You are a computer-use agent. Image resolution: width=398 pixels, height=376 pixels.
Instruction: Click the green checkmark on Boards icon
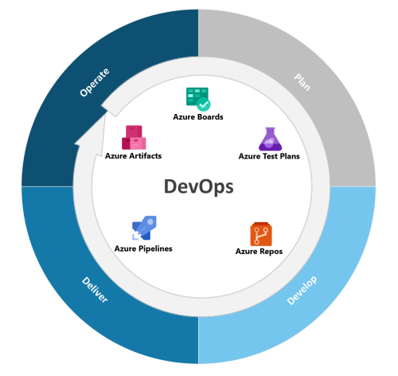(204, 104)
